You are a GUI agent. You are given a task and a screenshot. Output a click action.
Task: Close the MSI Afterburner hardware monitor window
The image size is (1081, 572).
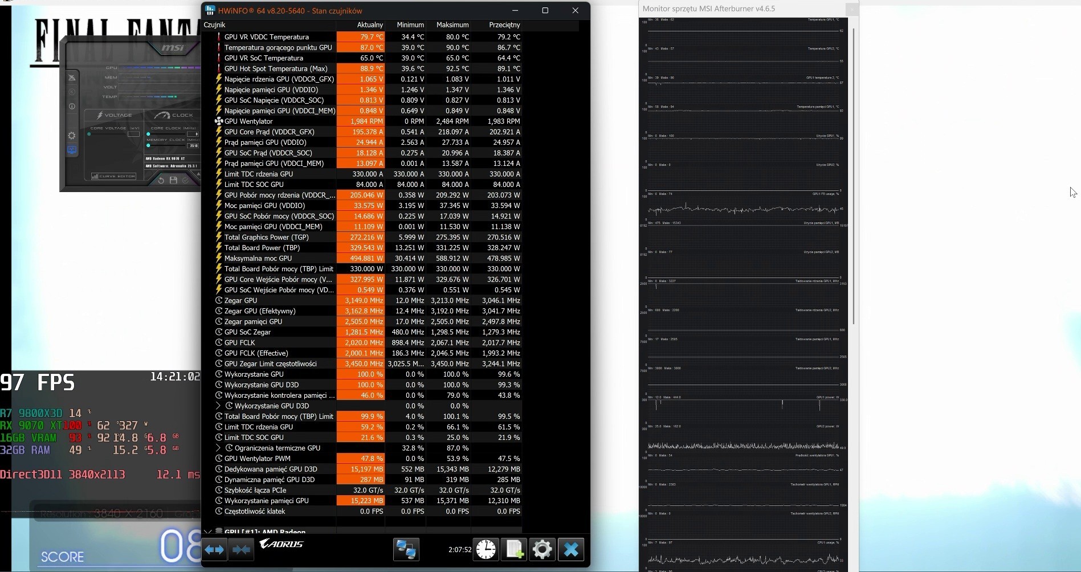coord(851,9)
